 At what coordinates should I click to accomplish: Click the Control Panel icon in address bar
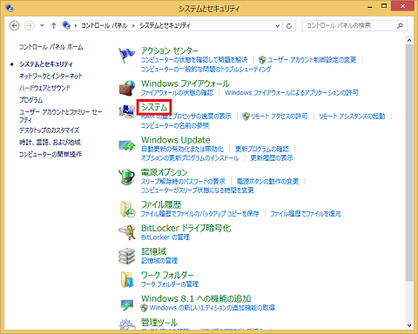coord(66,25)
